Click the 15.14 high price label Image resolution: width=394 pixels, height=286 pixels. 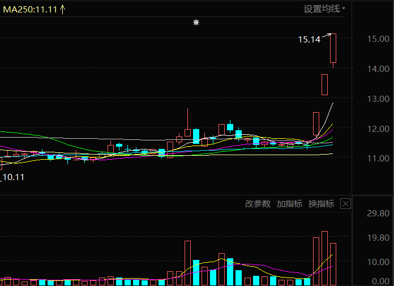tap(309, 40)
